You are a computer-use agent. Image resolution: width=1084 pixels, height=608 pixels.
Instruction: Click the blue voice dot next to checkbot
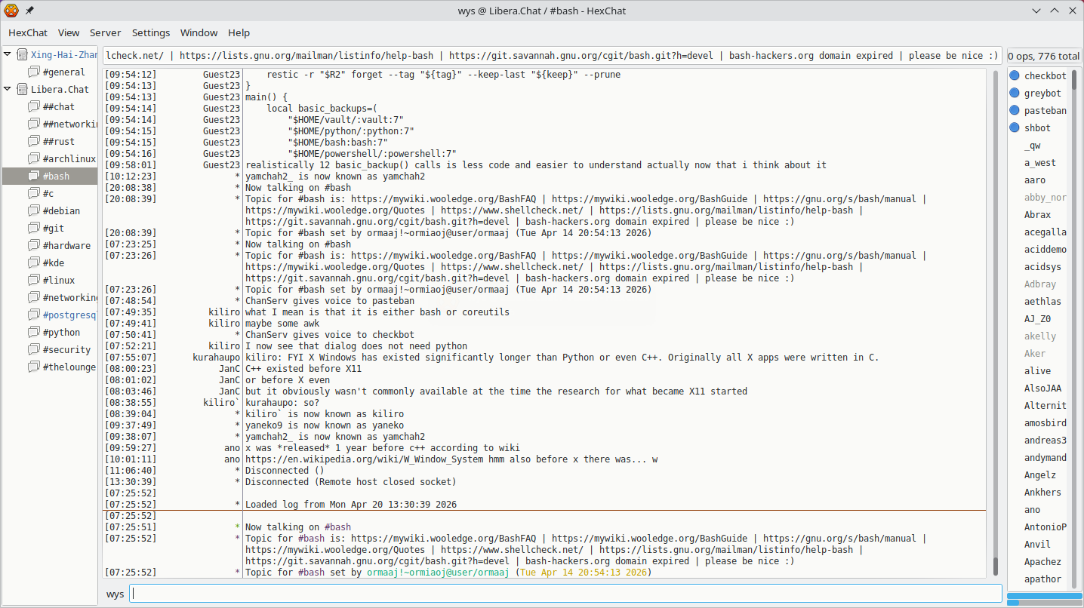click(1015, 75)
